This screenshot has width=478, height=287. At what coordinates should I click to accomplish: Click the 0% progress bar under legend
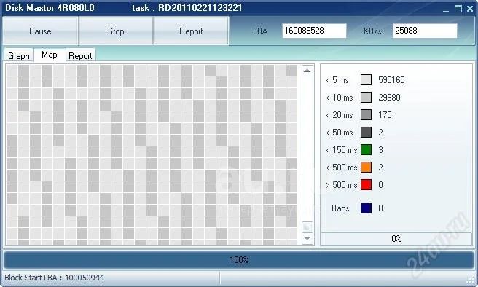396,238
